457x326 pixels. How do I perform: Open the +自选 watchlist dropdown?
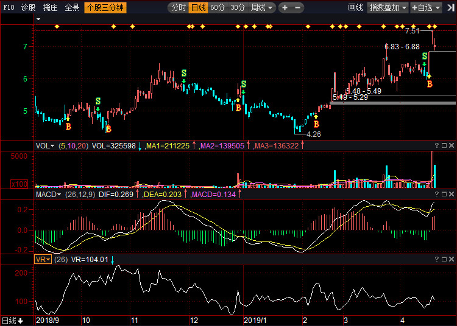(x=426, y=7)
